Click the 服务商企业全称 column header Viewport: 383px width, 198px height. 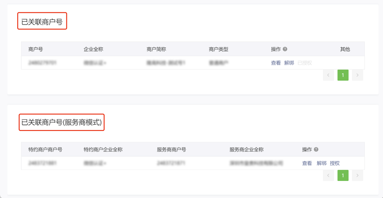click(247, 150)
